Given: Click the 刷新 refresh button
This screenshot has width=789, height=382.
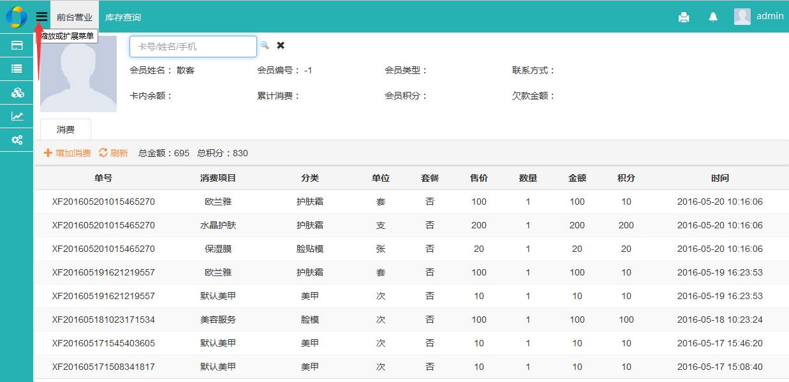Looking at the screenshot, I should coord(114,153).
